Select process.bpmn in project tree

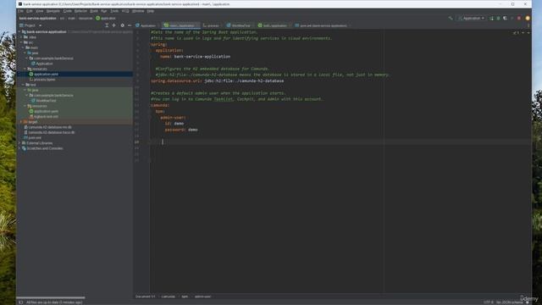(44, 80)
